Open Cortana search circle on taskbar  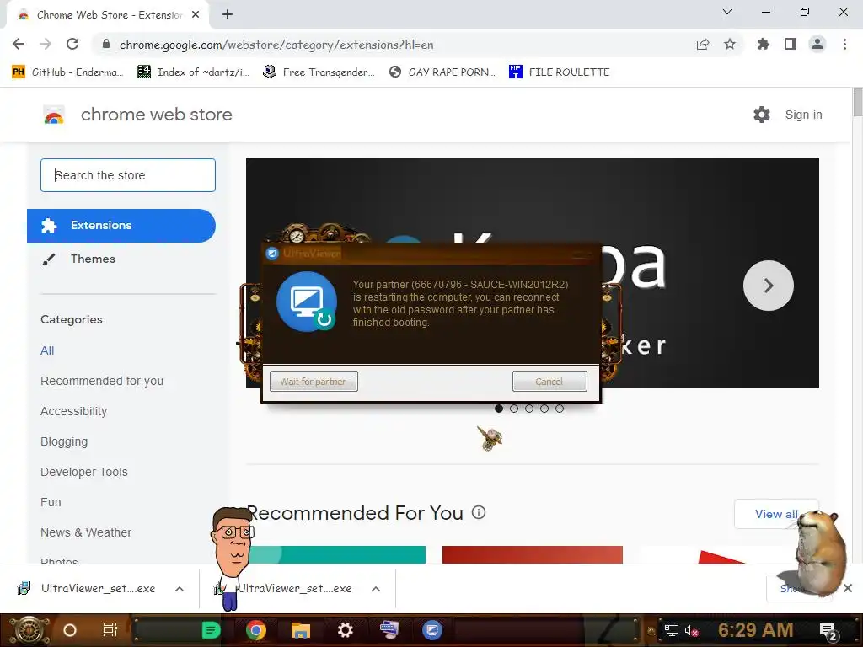pyautogui.click(x=70, y=630)
